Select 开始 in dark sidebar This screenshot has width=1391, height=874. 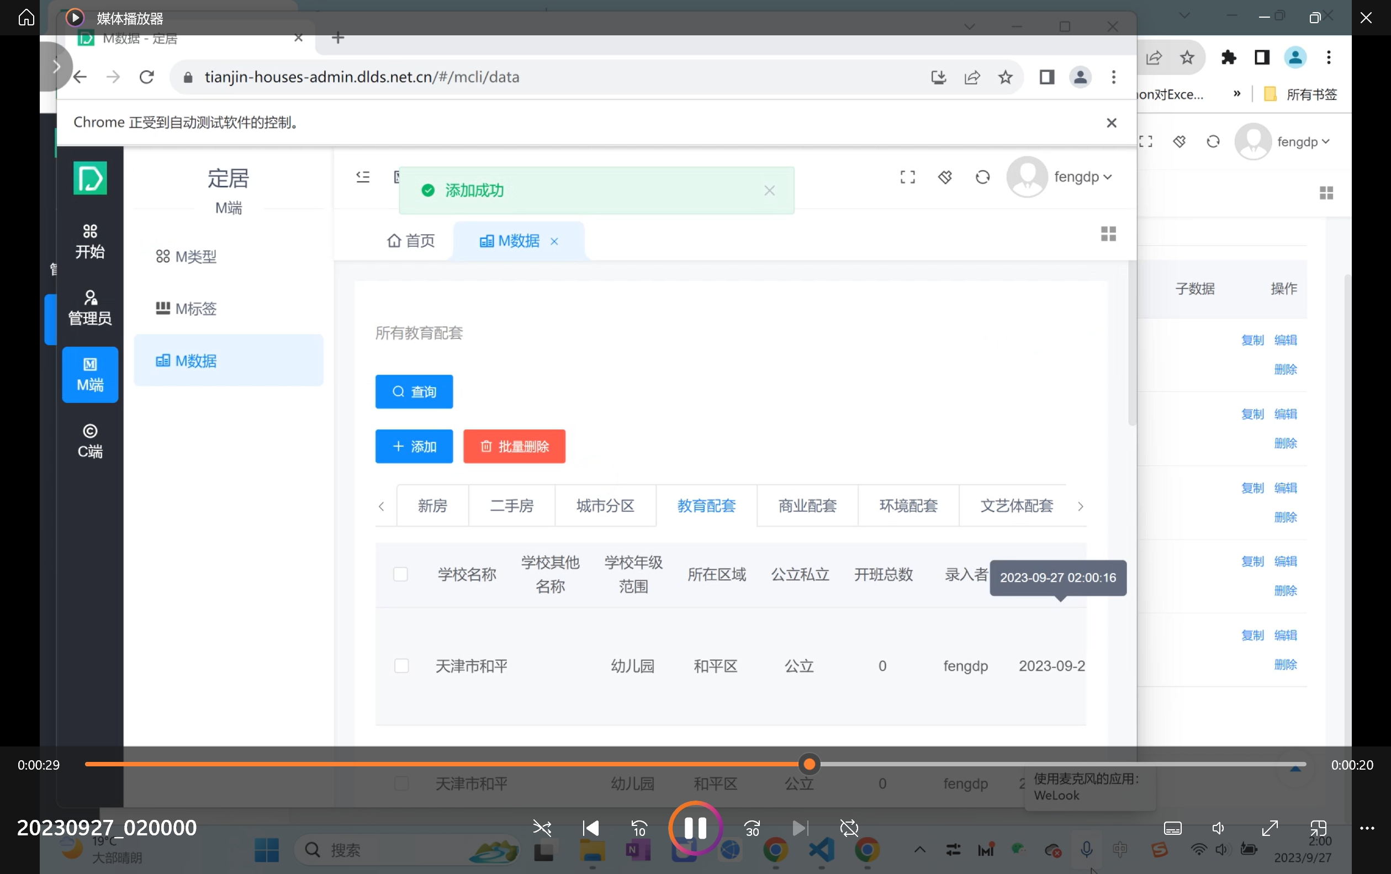coord(90,241)
